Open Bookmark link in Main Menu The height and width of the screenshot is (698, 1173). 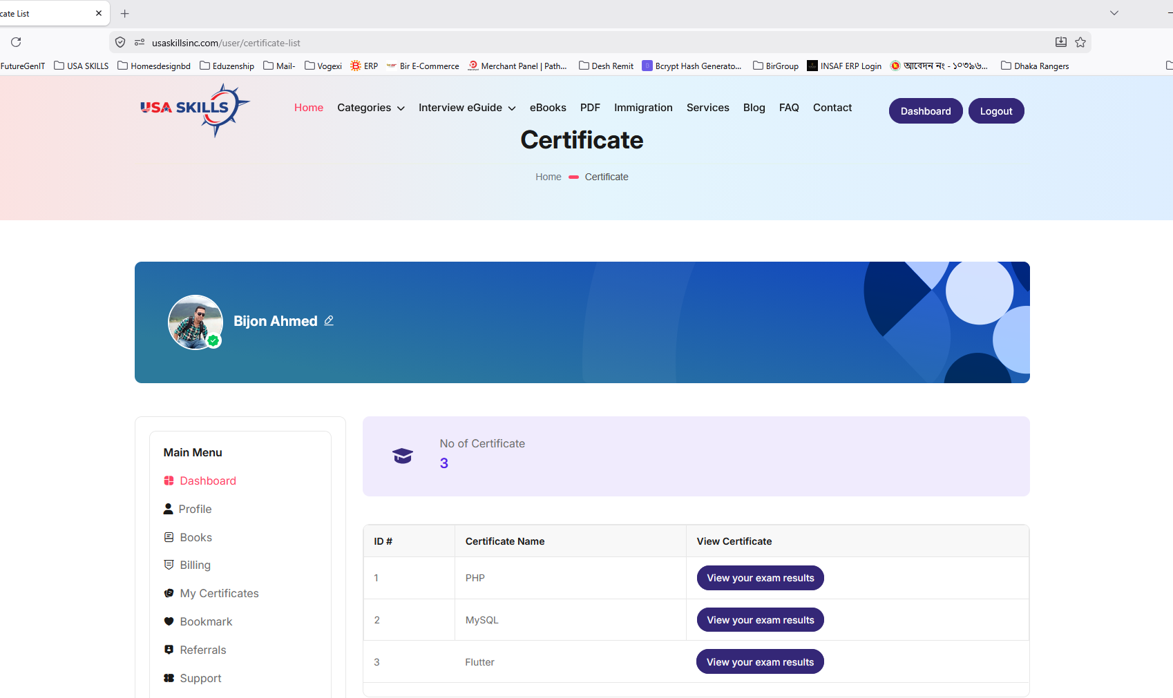coord(207,621)
